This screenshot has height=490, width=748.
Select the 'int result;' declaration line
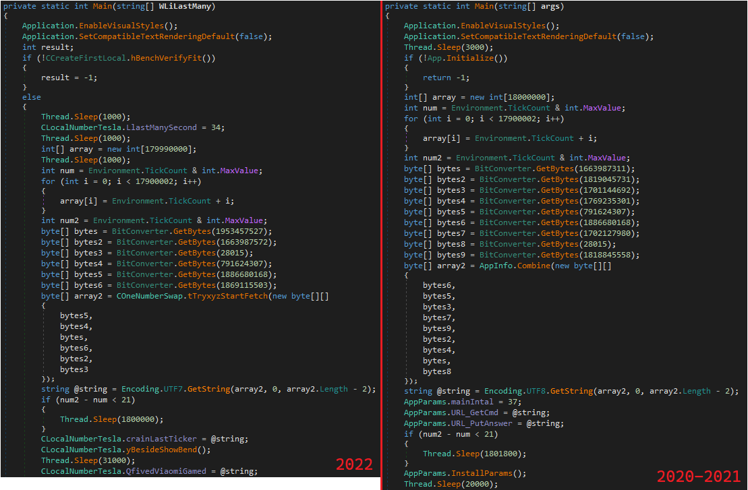click(x=48, y=47)
